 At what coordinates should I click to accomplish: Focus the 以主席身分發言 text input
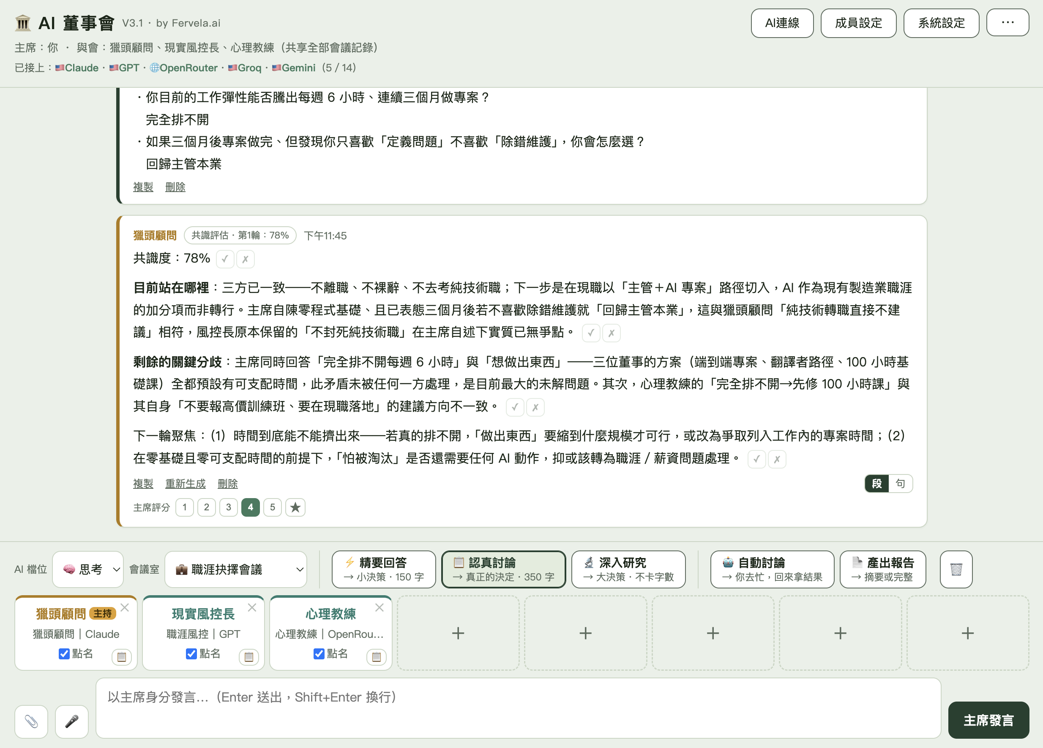518,708
